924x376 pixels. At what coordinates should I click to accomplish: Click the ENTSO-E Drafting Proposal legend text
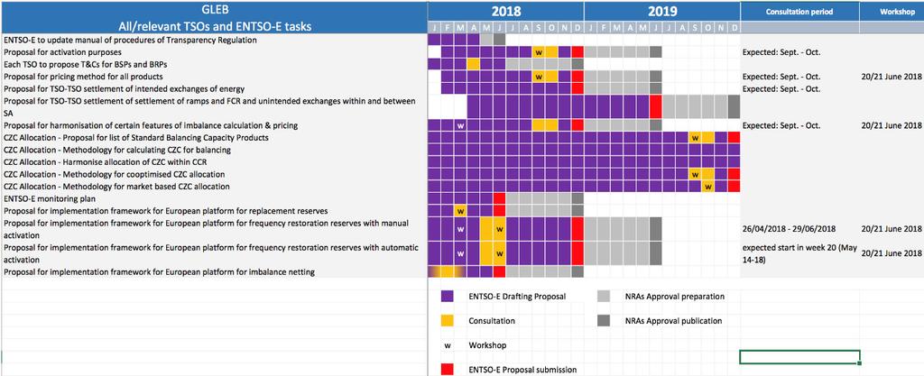[517, 297]
